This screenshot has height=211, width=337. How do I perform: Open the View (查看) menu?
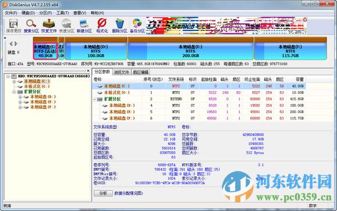coord(80,13)
